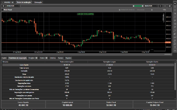The height and width of the screenshot is (110, 177).
Task: Click the 100x speed value
Action: coord(164,10)
